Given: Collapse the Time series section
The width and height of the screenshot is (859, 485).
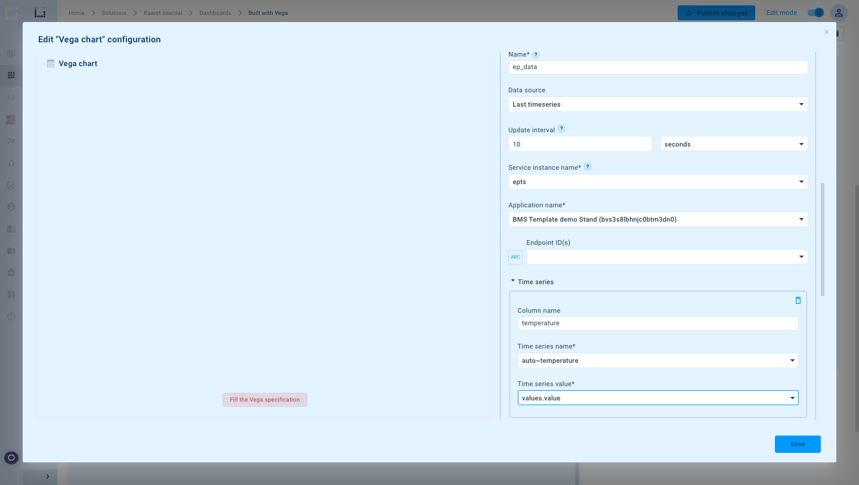Looking at the screenshot, I should click(532, 282).
